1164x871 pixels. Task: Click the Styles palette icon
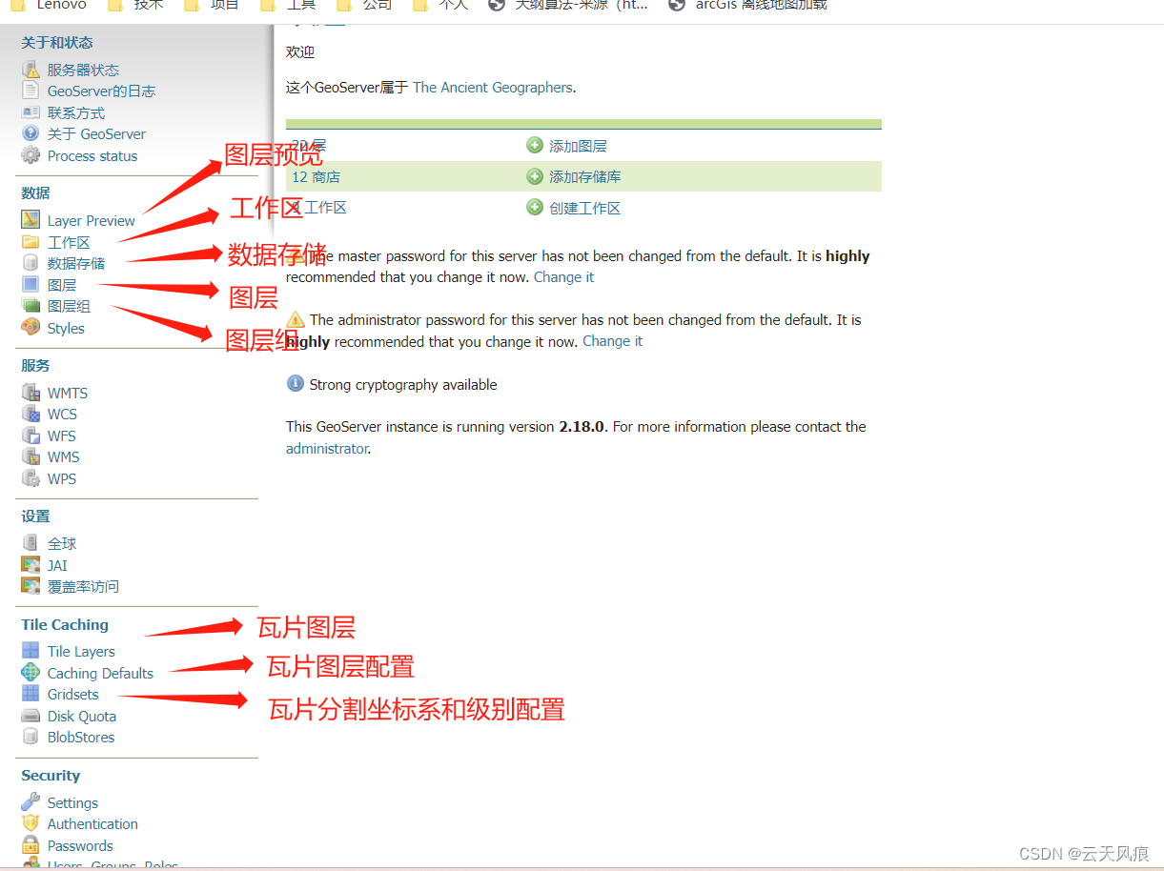31,328
